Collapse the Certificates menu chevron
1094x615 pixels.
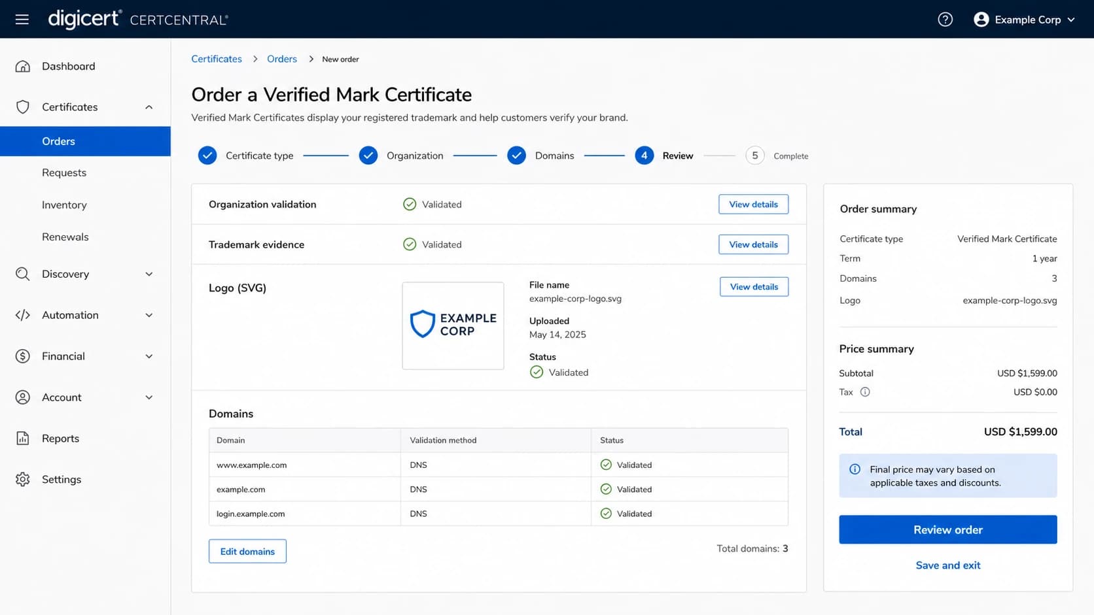pos(149,107)
